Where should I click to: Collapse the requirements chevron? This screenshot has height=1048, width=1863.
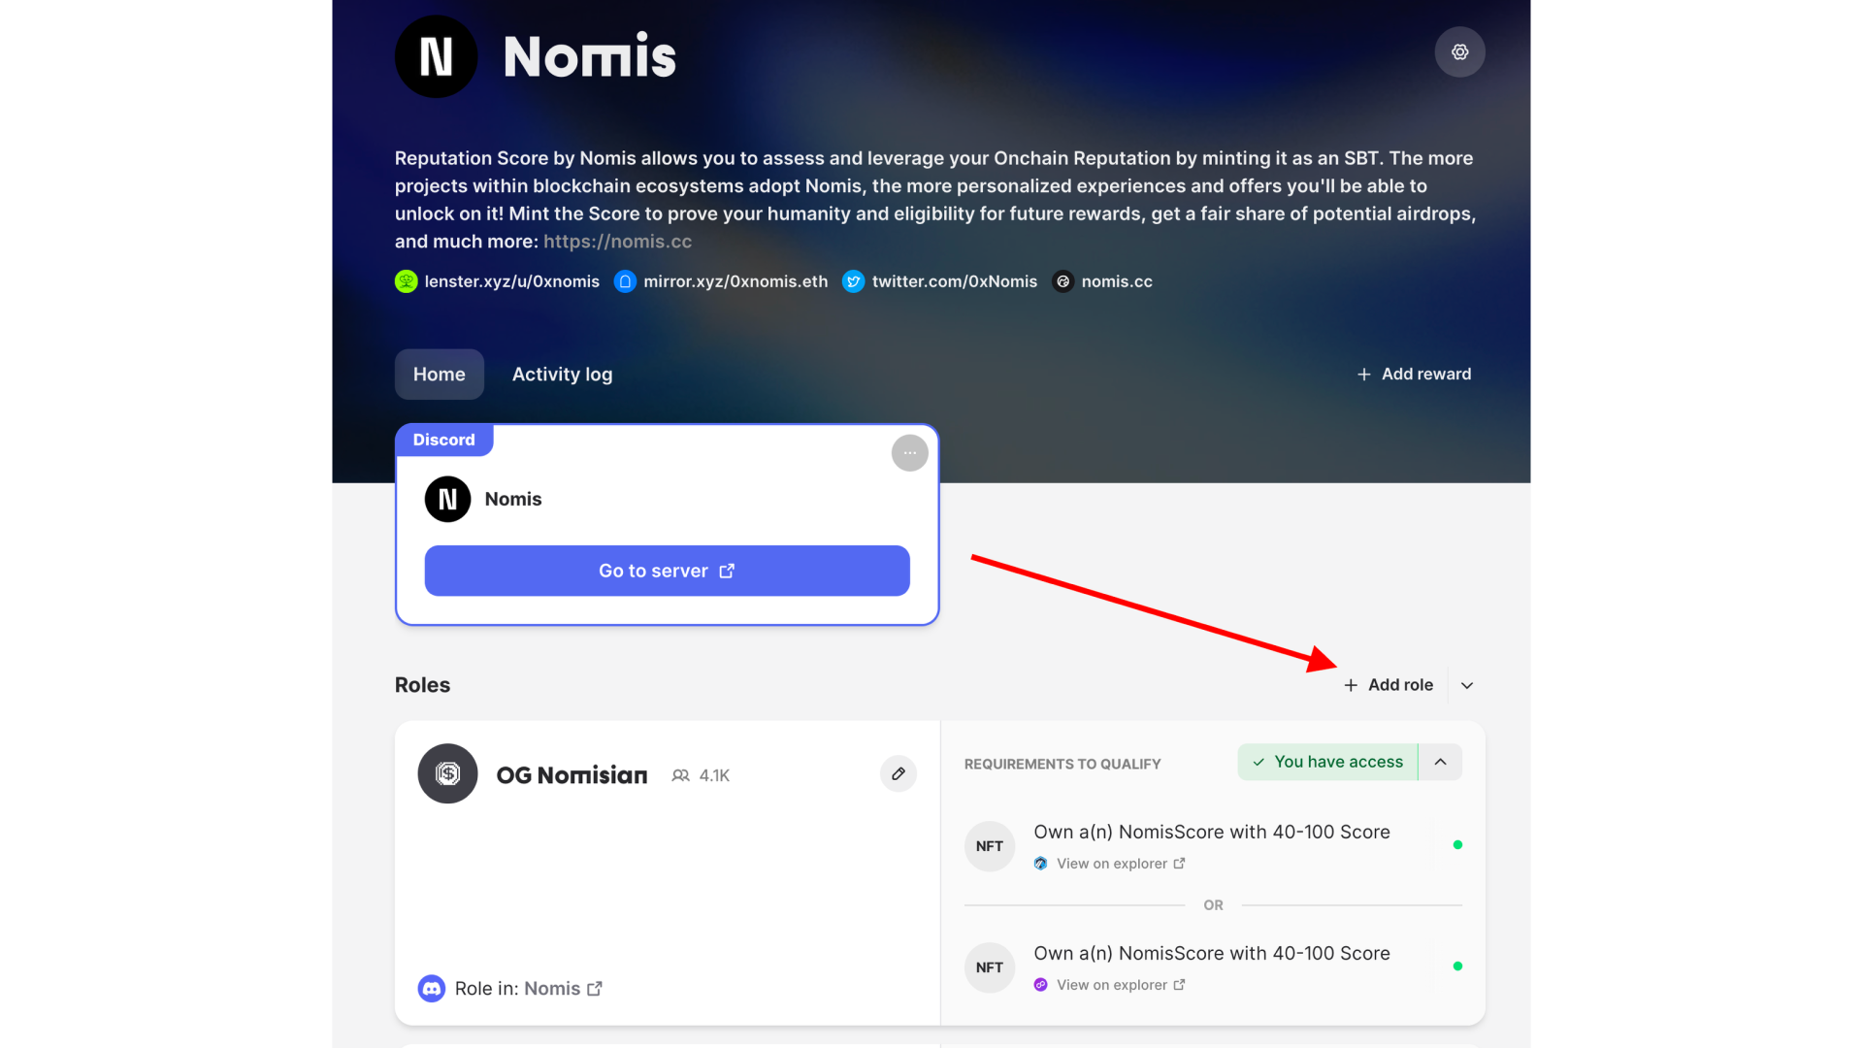point(1440,762)
